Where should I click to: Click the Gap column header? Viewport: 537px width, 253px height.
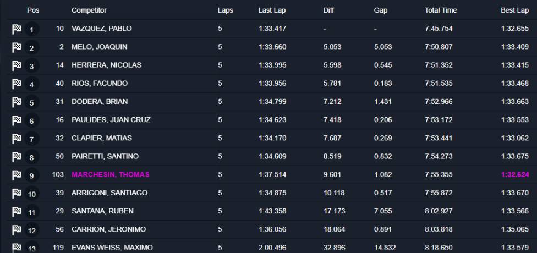381,10
